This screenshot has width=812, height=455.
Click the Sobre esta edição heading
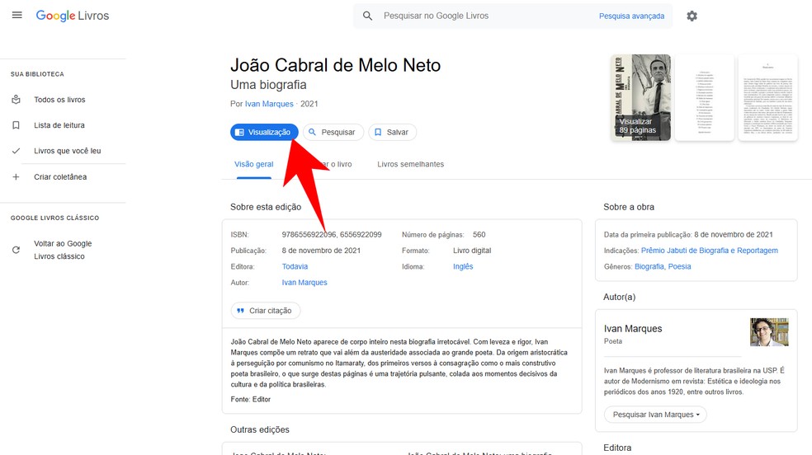(x=266, y=207)
